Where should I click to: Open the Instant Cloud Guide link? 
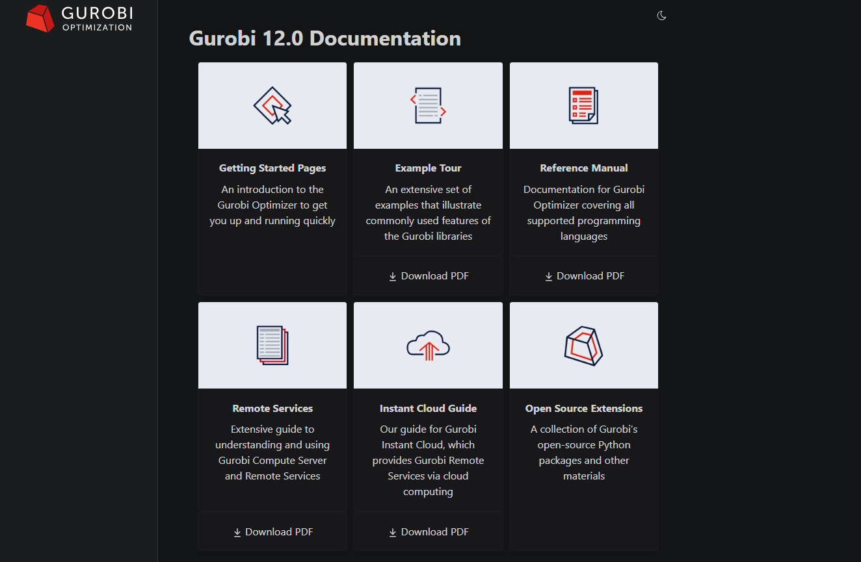(x=428, y=409)
